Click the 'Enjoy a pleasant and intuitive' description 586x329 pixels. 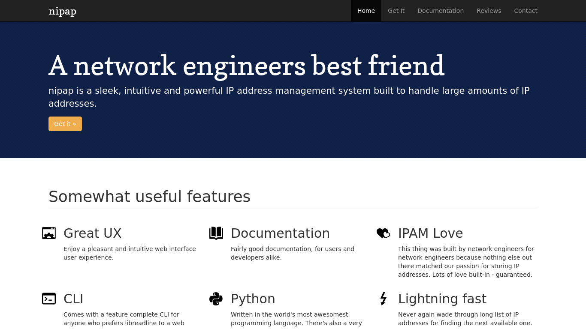(x=130, y=253)
